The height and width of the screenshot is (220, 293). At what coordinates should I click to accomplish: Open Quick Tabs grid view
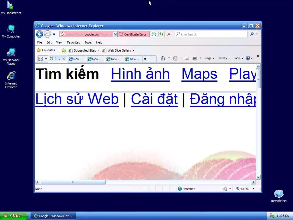(40, 59)
